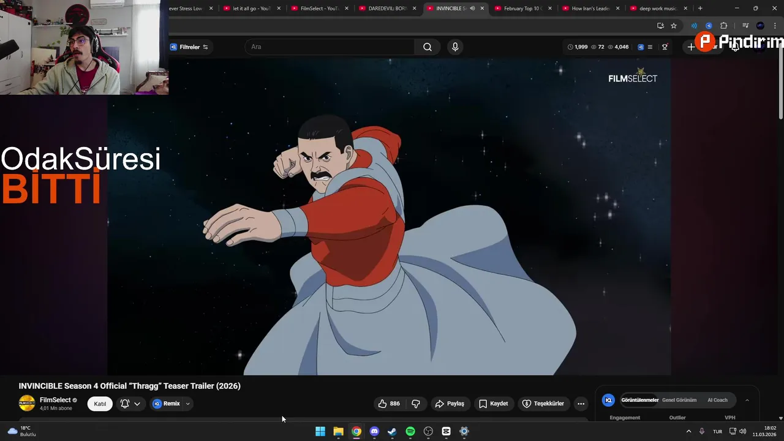The height and width of the screenshot is (441, 784).
Task: Show hidden system tray icons
Action: click(x=688, y=431)
